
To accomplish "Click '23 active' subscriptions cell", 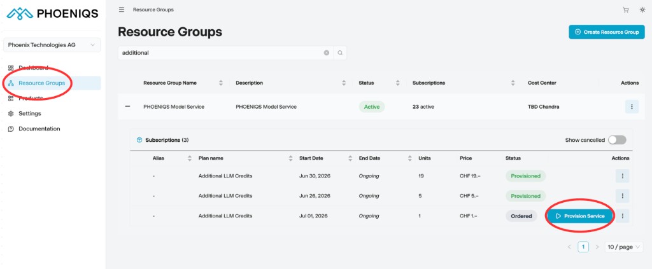I will 423,107.
